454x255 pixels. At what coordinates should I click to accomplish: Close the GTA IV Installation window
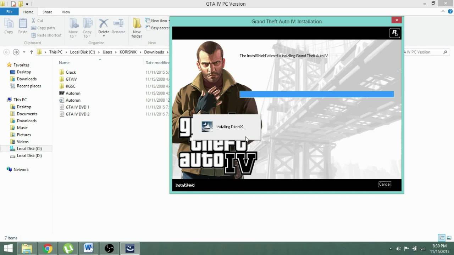397,20
